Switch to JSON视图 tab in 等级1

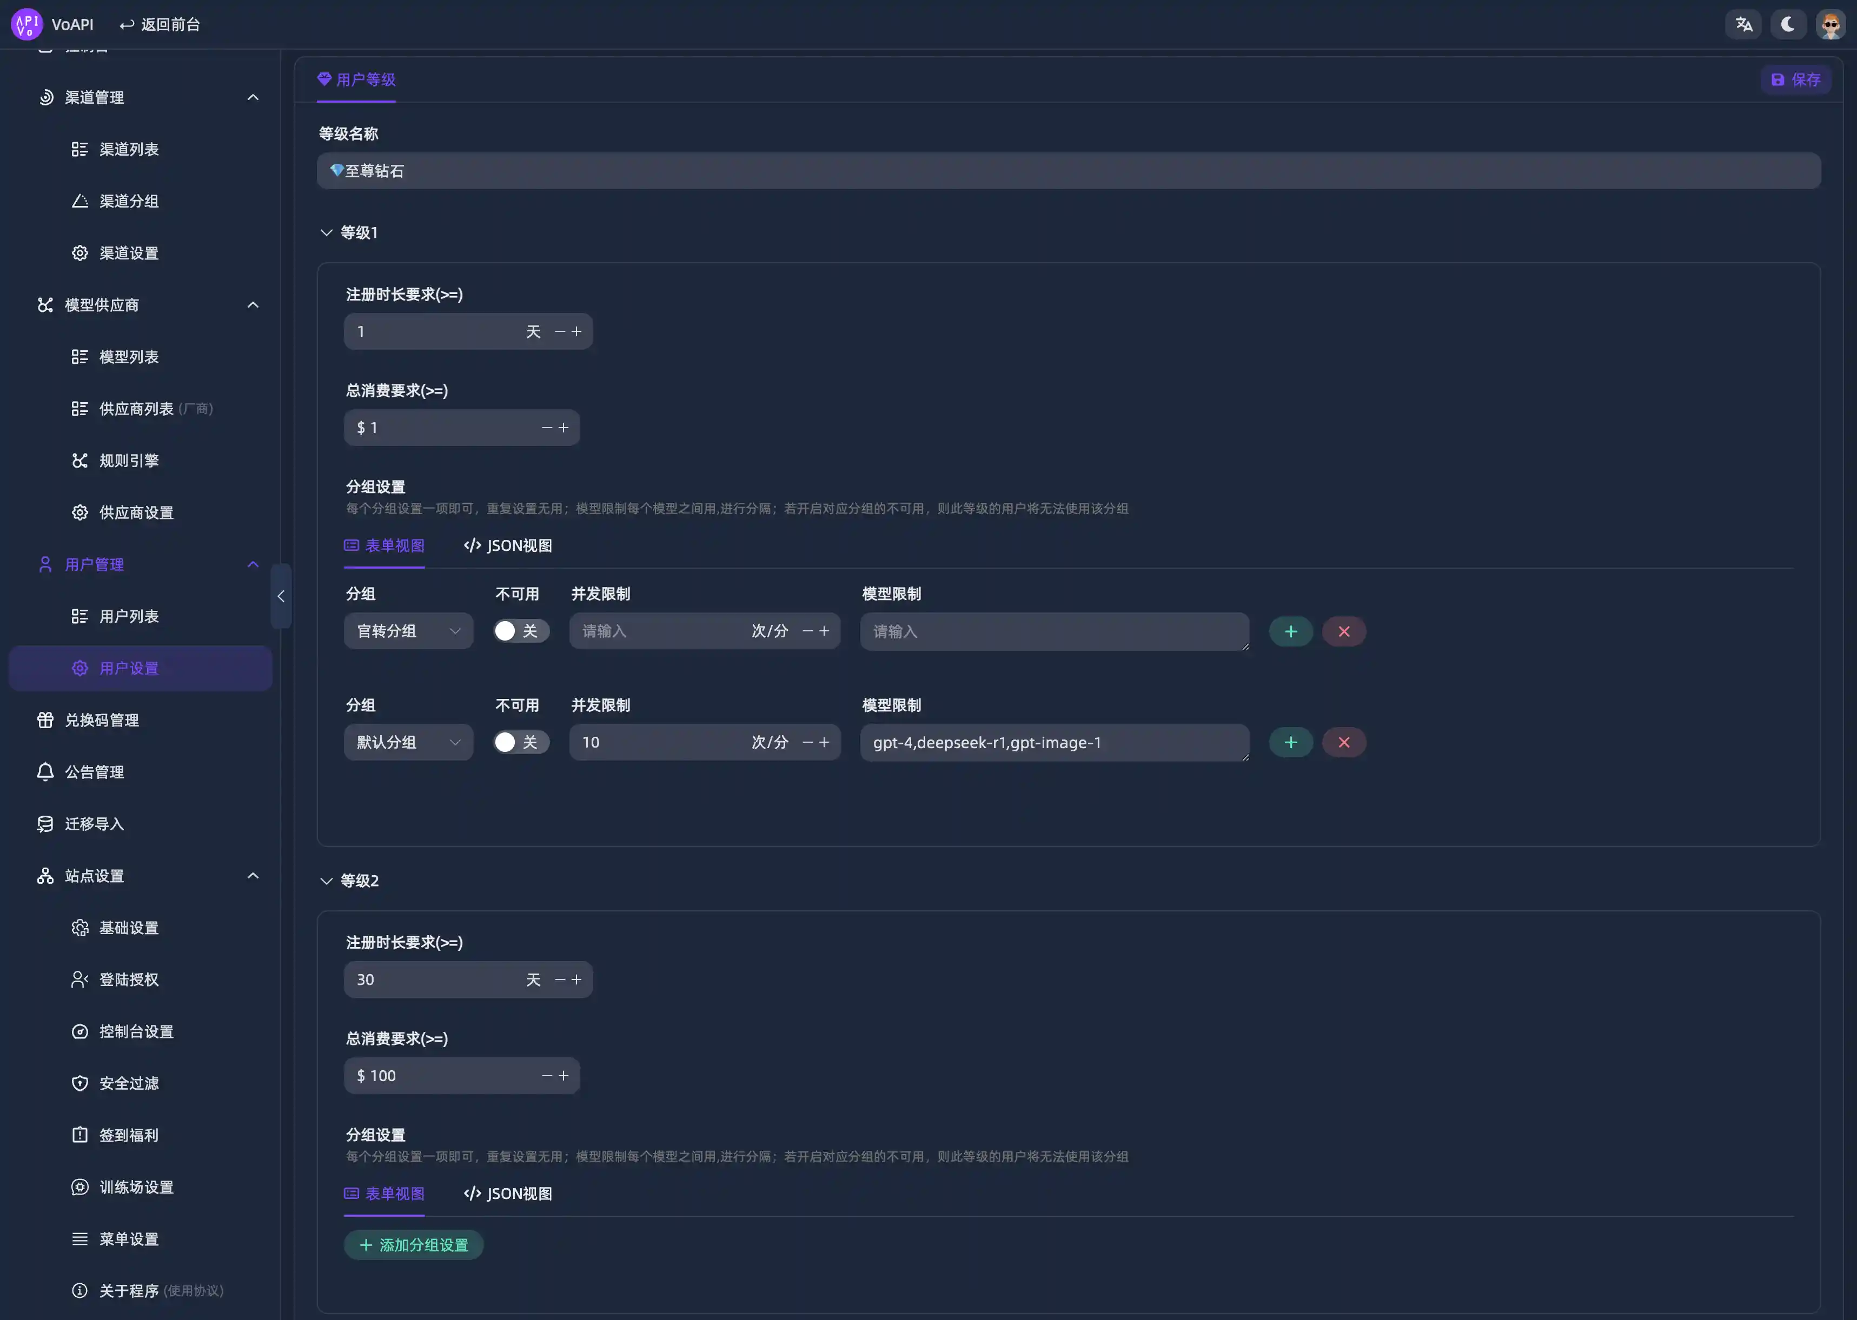pos(508,545)
